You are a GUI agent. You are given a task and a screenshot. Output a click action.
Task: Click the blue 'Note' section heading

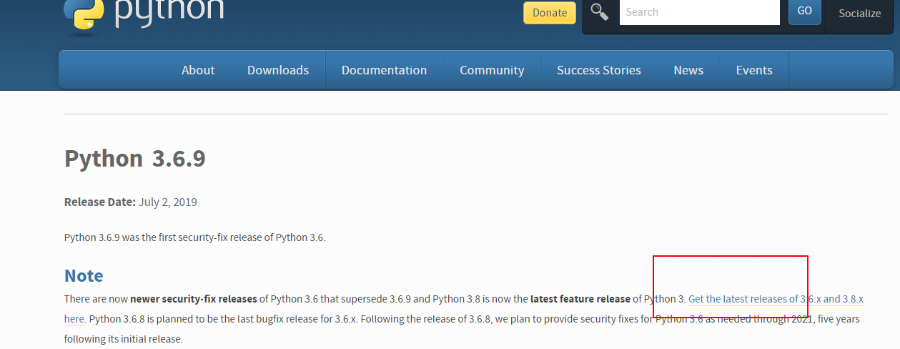84,275
